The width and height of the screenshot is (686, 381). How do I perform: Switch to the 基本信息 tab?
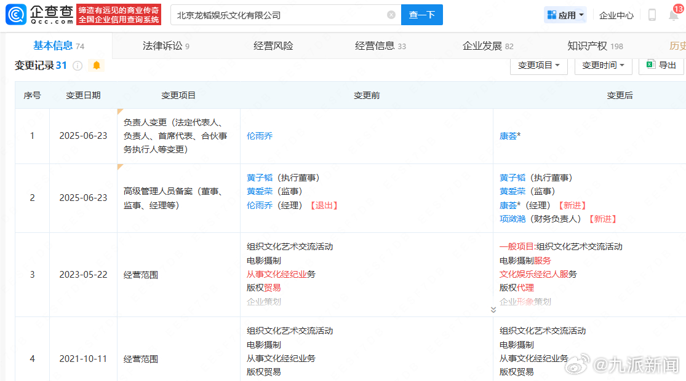(x=58, y=46)
